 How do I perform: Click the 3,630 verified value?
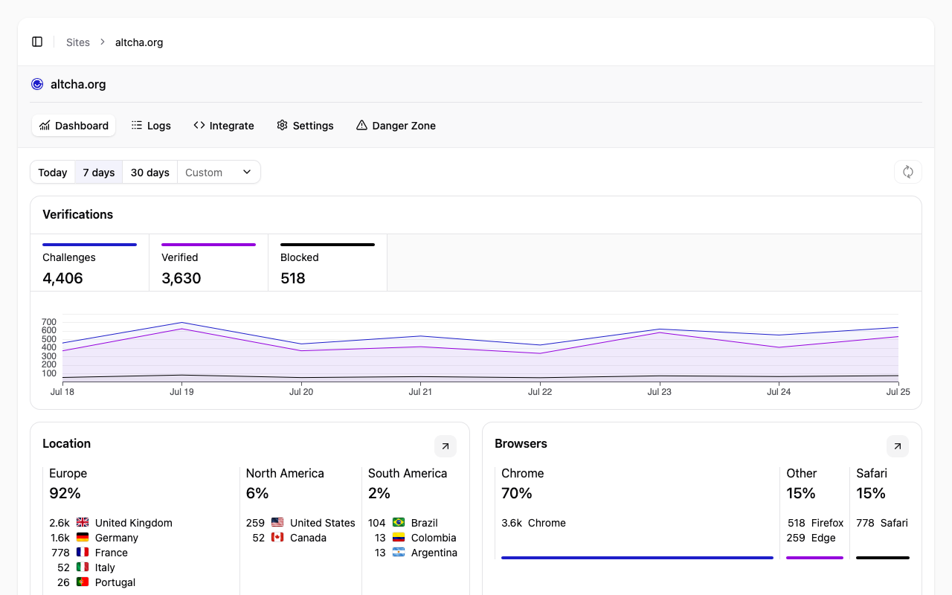(x=181, y=278)
